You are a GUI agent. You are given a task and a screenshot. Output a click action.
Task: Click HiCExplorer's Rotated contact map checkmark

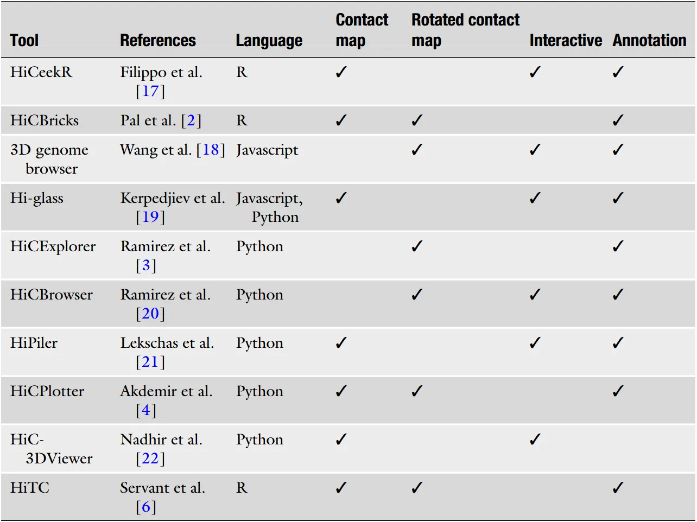click(x=417, y=246)
